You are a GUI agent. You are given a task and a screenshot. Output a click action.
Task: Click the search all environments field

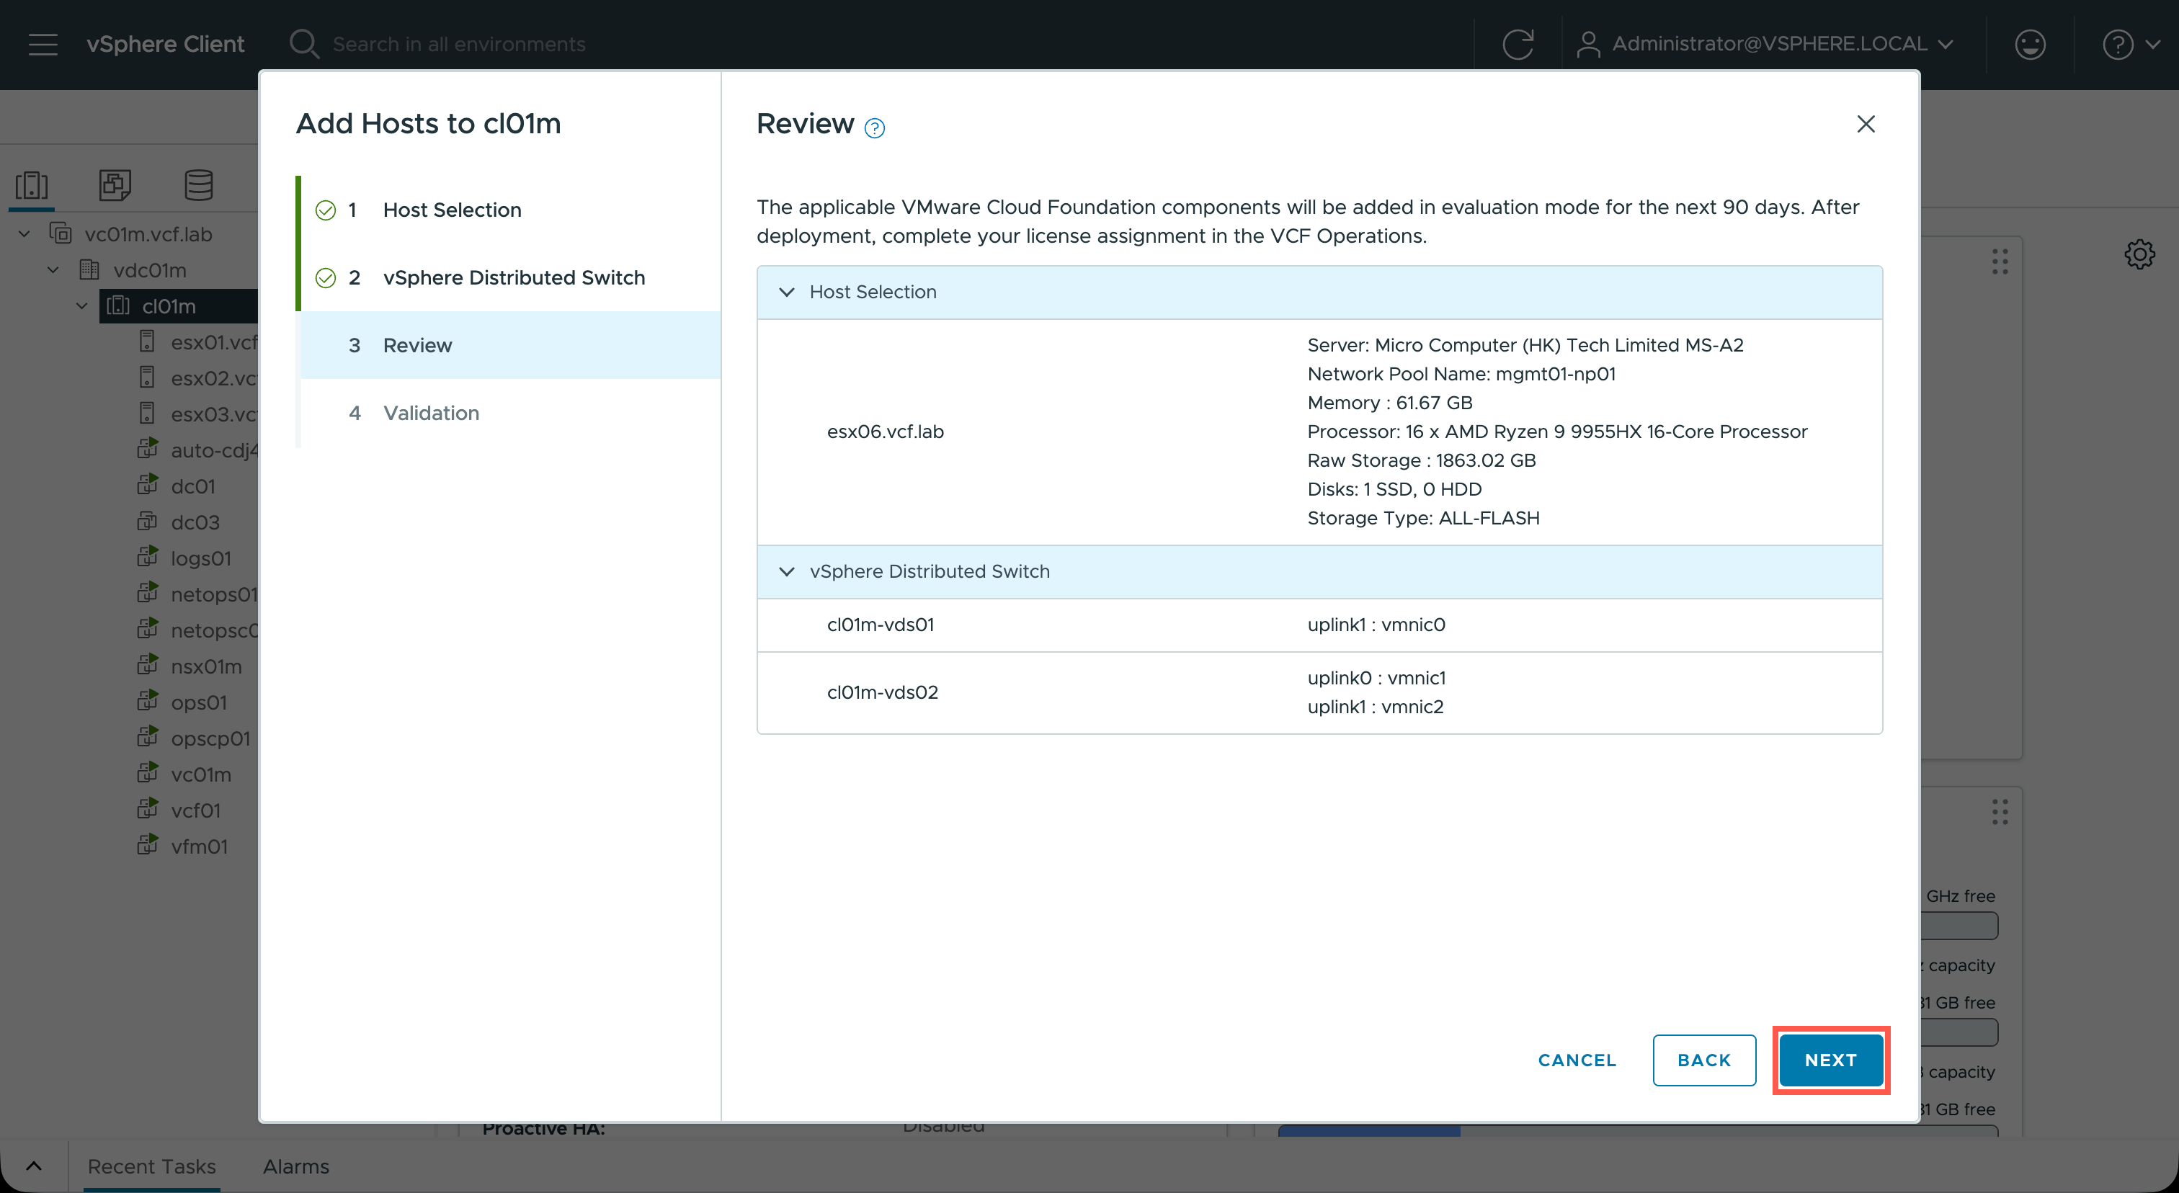(458, 44)
